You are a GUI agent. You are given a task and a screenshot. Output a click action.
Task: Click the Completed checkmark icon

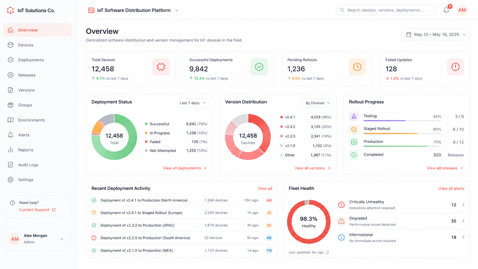[x=354, y=155]
